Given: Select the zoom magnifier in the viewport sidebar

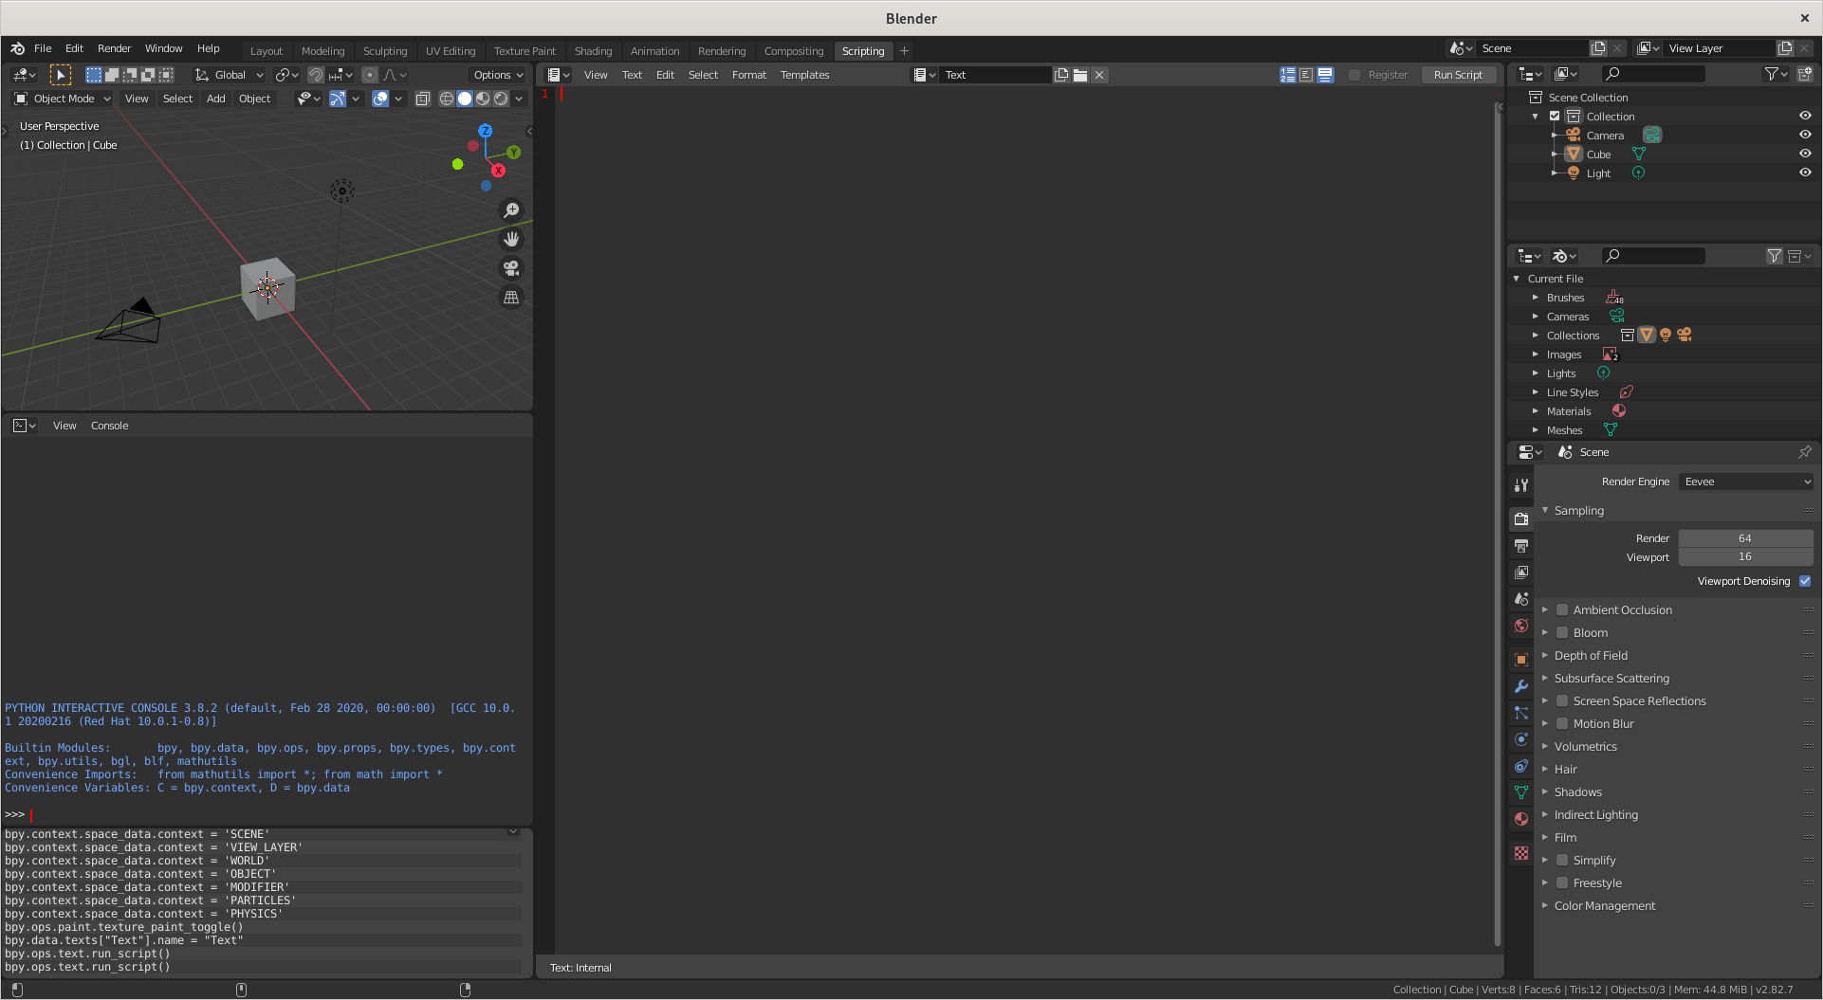Looking at the screenshot, I should pyautogui.click(x=511, y=210).
